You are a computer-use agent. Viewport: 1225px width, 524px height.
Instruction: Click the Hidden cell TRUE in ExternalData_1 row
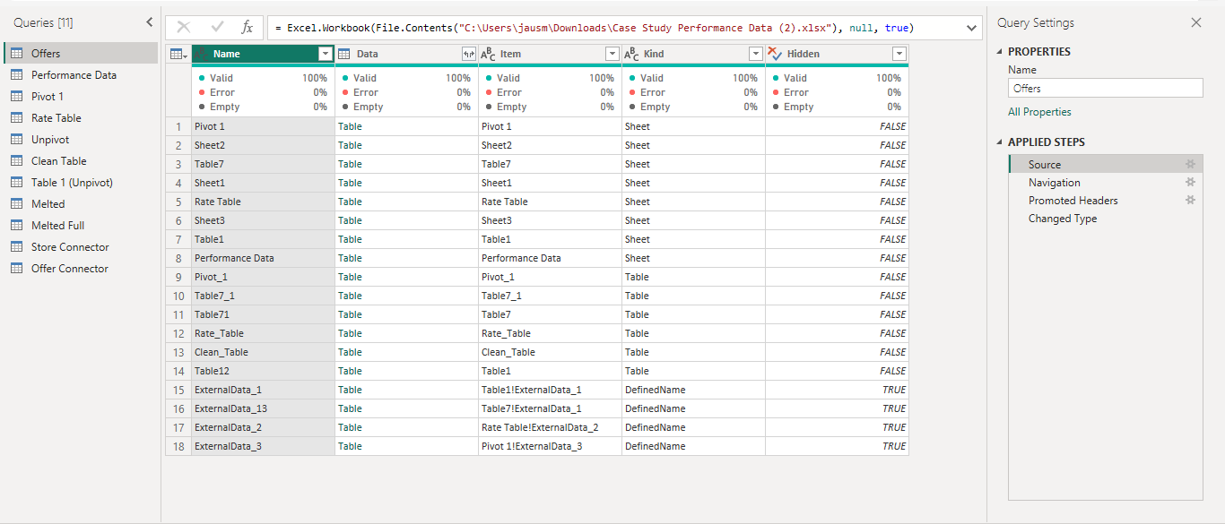tap(837, 390)
